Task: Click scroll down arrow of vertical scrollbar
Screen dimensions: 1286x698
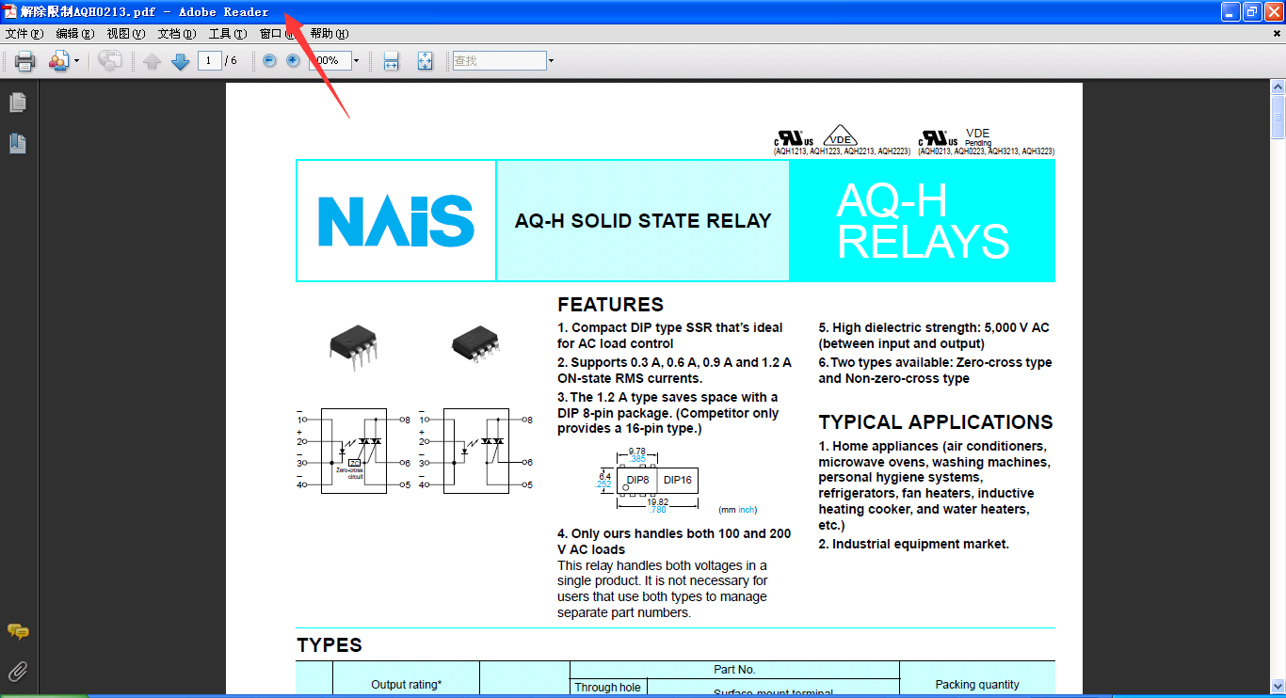Action: (x=1278, y=687)
